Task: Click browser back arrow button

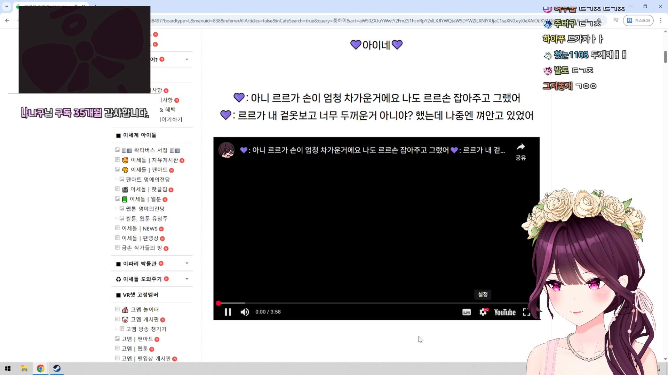Action: (7, 20)
